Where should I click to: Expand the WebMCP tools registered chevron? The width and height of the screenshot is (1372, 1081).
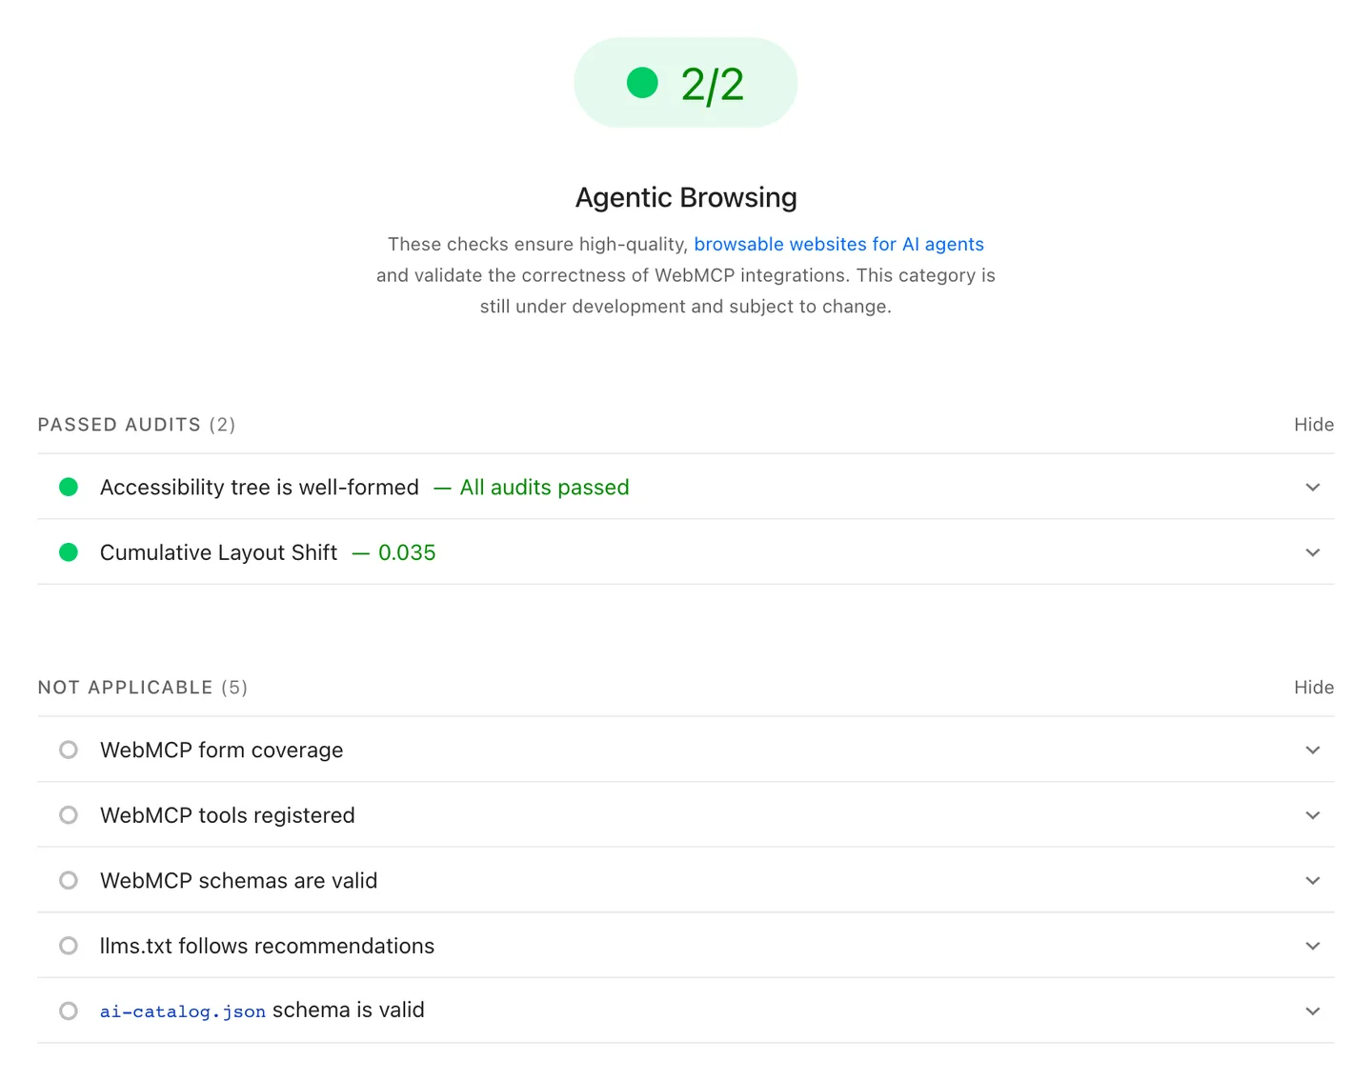click(x=1313, y=815)
